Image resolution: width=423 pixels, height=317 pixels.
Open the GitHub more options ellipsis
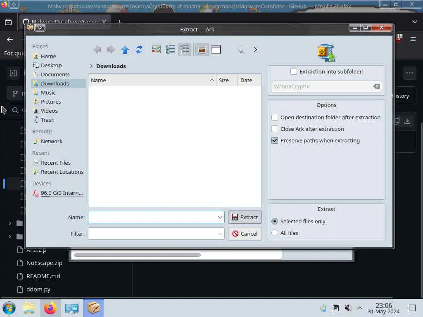[410, 73]
